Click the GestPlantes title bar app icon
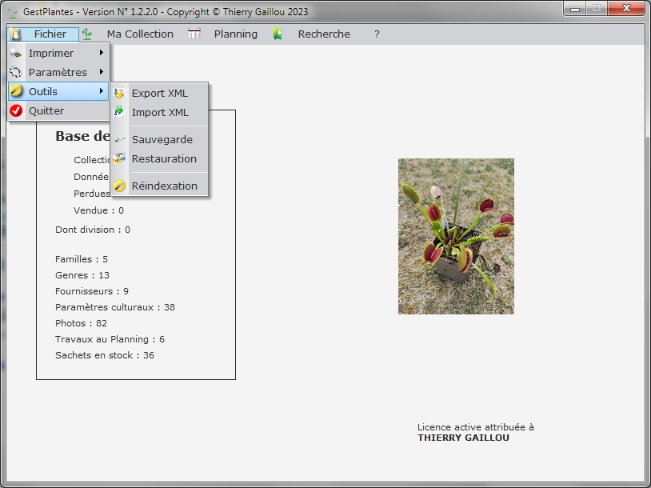The width and height of the screenshot is (651, 488). pyautogui.click(x=13, y=13)
